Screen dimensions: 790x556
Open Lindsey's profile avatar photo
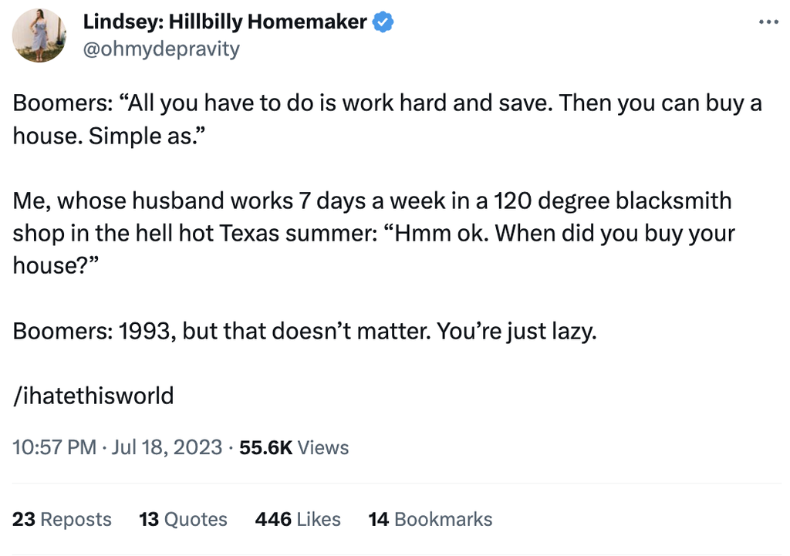point(40,35)
